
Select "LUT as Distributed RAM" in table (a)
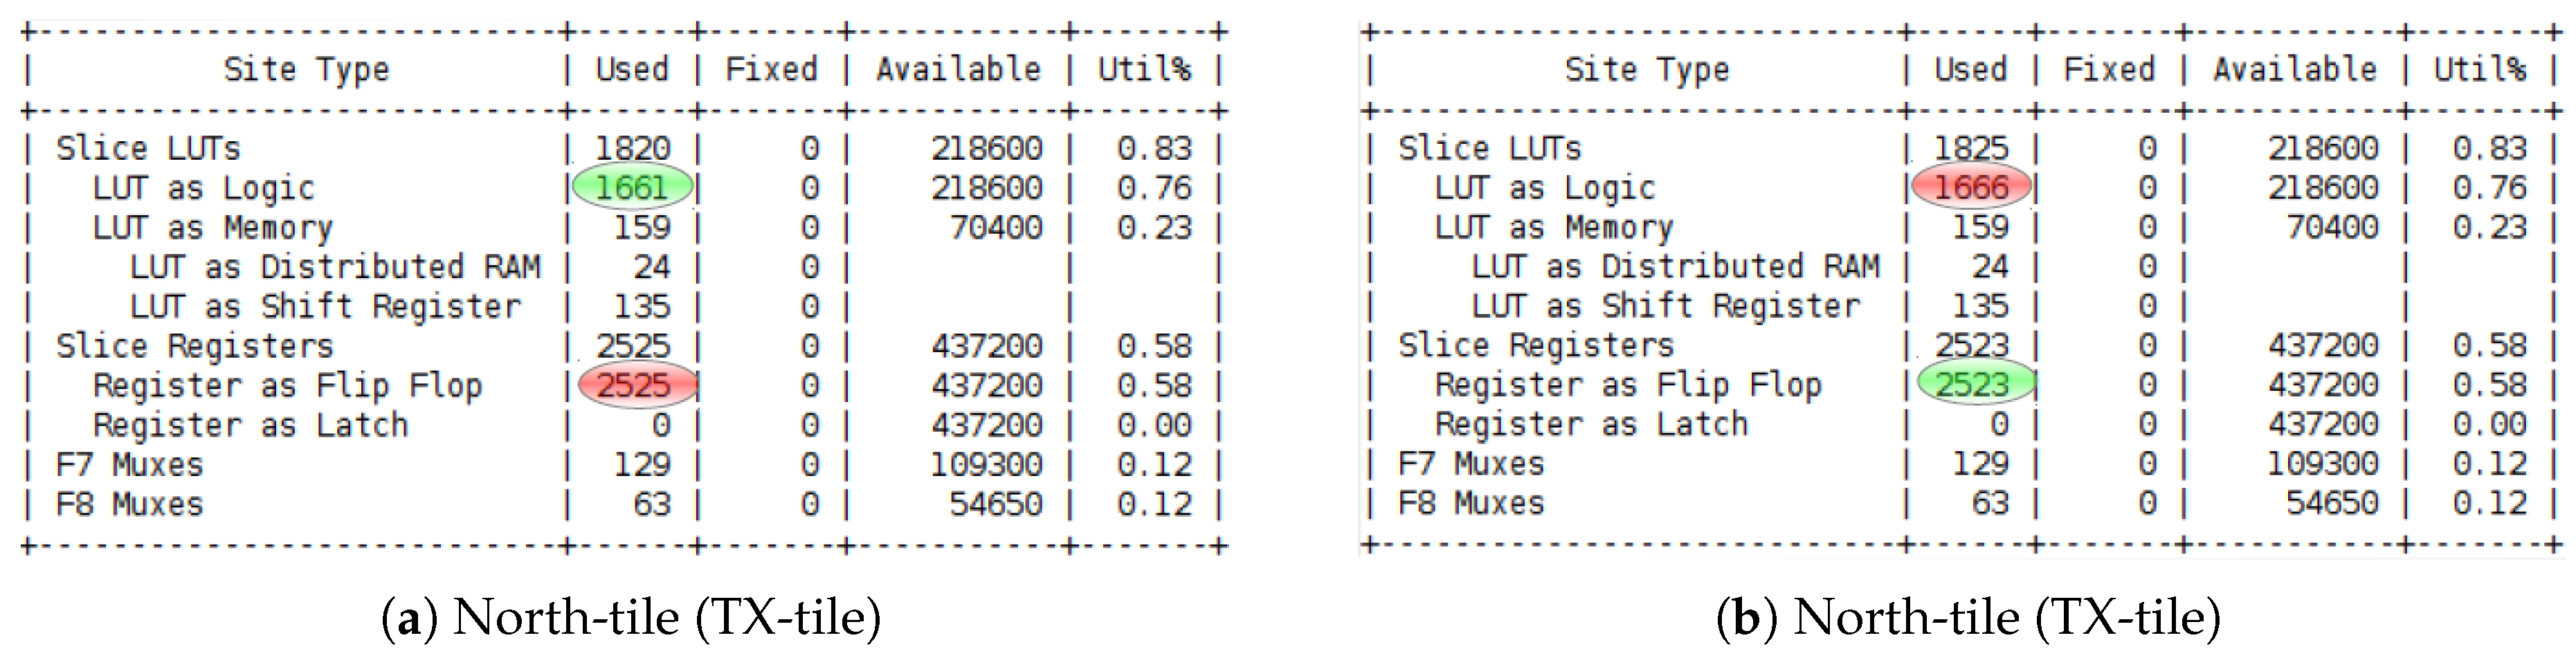pyautogui.click(x=335, y=267)
